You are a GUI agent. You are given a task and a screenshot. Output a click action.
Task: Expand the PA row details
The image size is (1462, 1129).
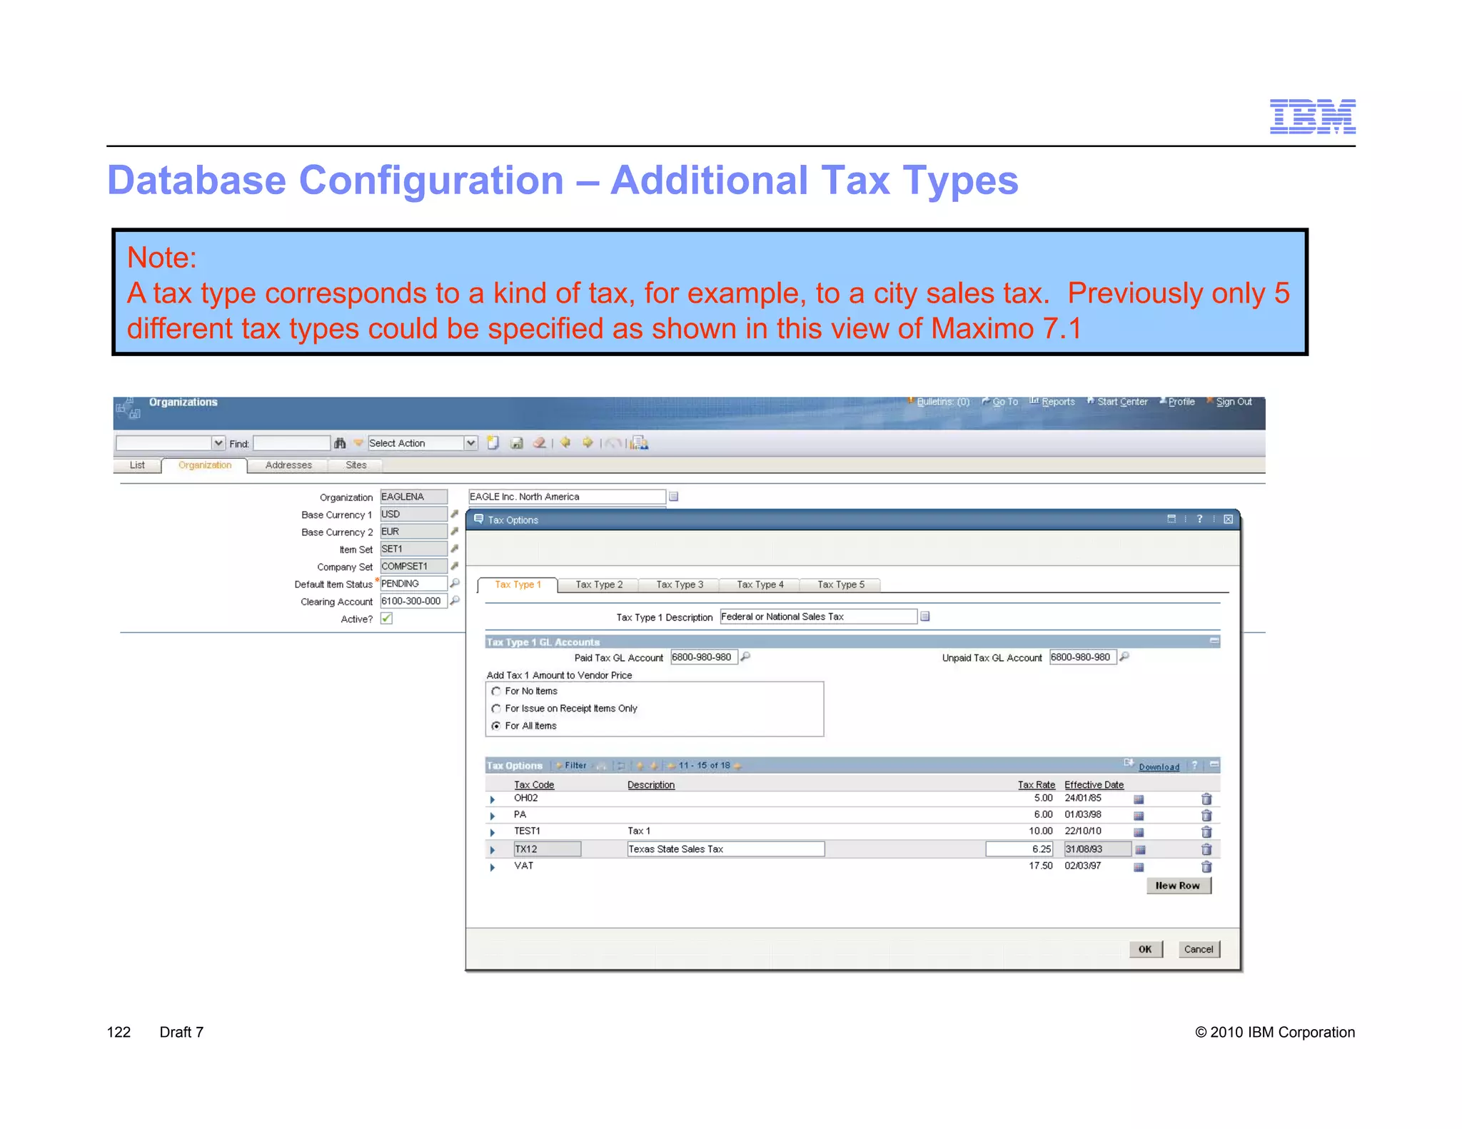493,816
